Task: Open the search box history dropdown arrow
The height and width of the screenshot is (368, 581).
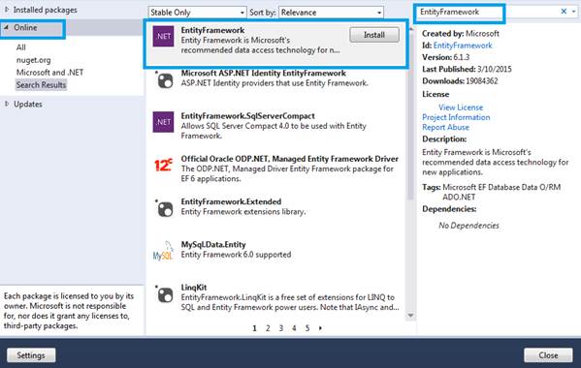Action: coord(574,12)
